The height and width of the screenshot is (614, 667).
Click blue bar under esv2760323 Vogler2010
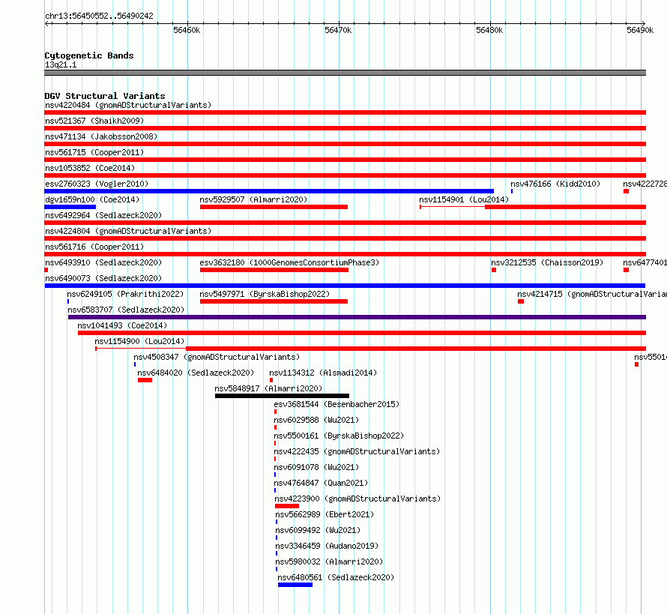pyautogui.click(x=269, y=191)
